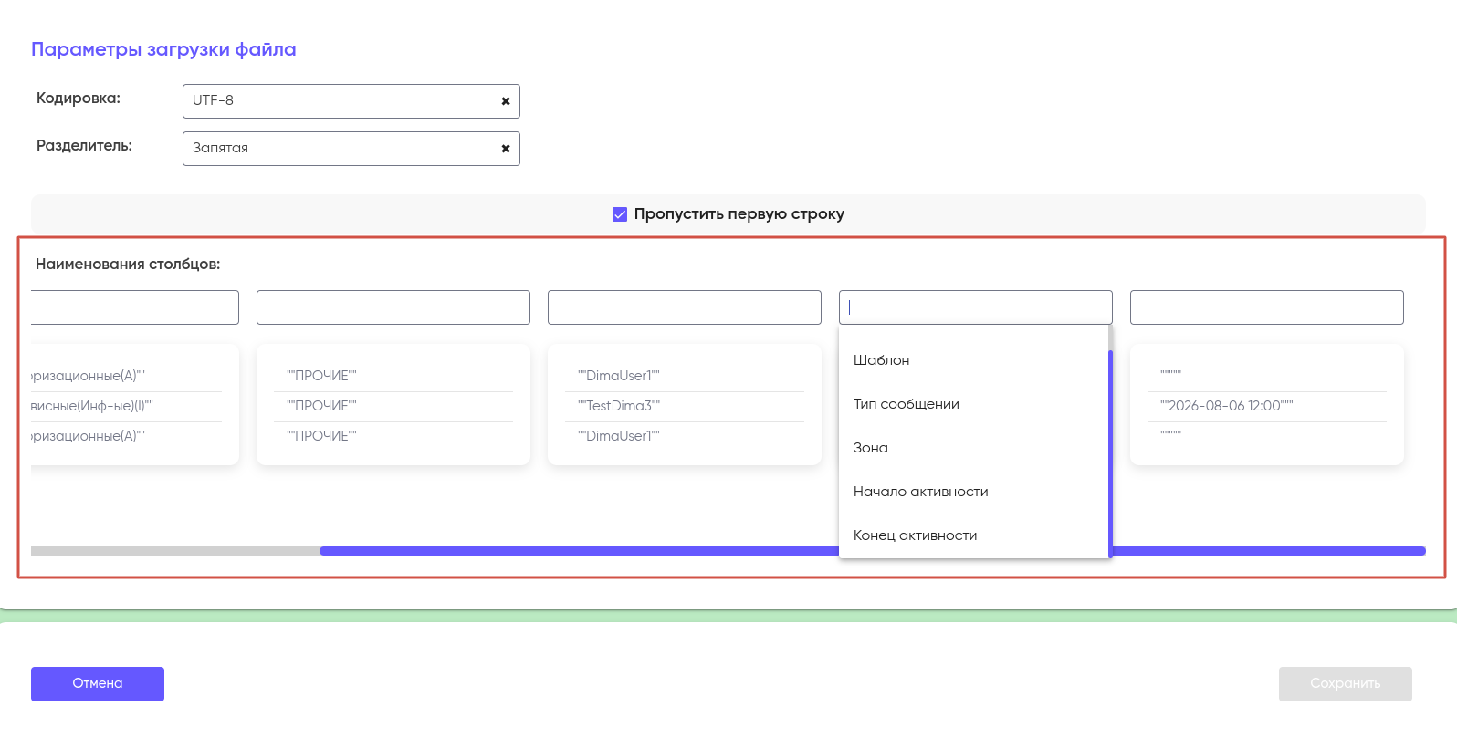Click the Сохранить button
Viewport: 1457px width, 748px height.
[1346, 684]
